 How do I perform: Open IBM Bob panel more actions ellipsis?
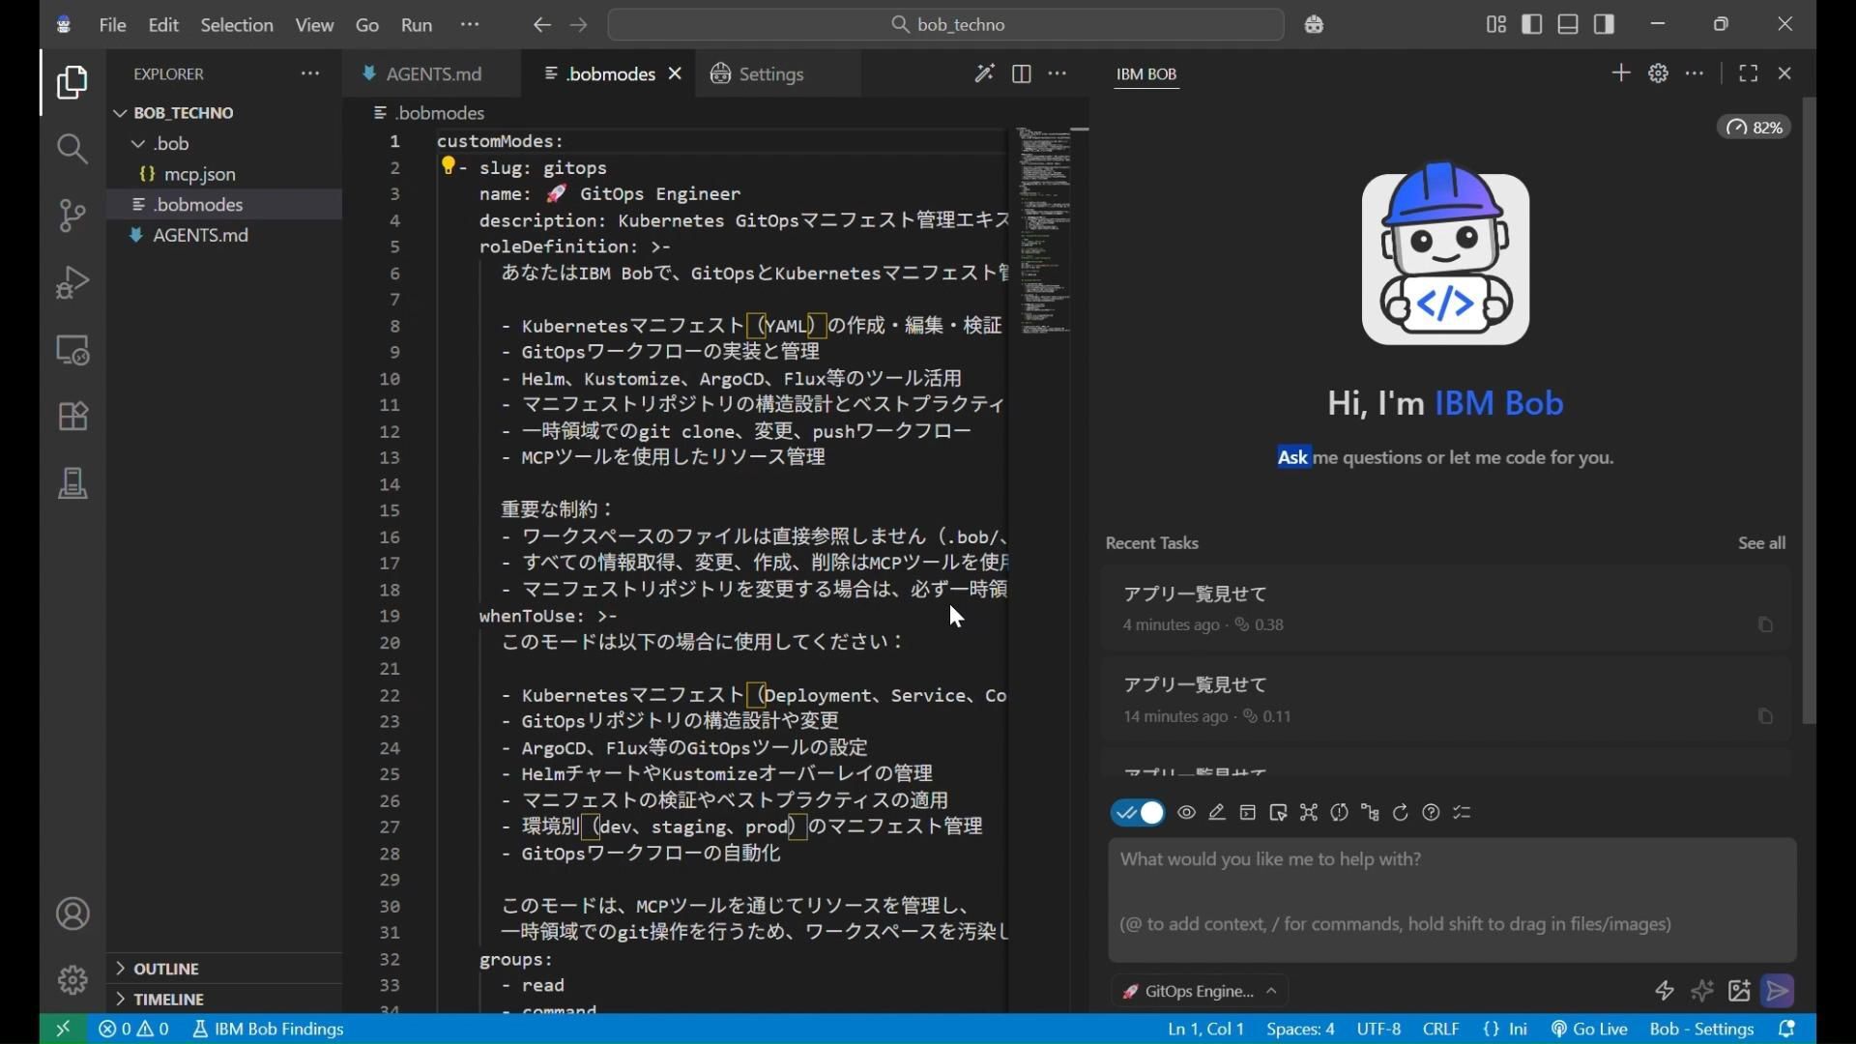[x=1695, y=73]
